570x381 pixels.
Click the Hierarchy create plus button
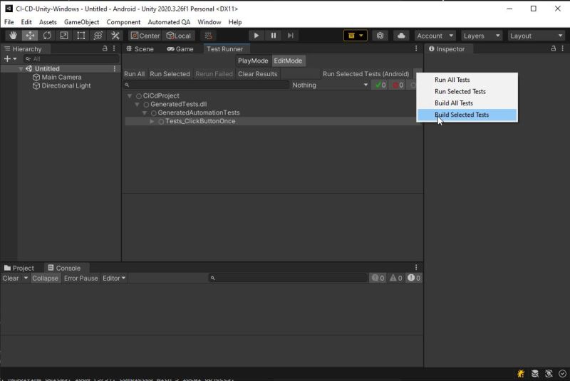point(10,58)
